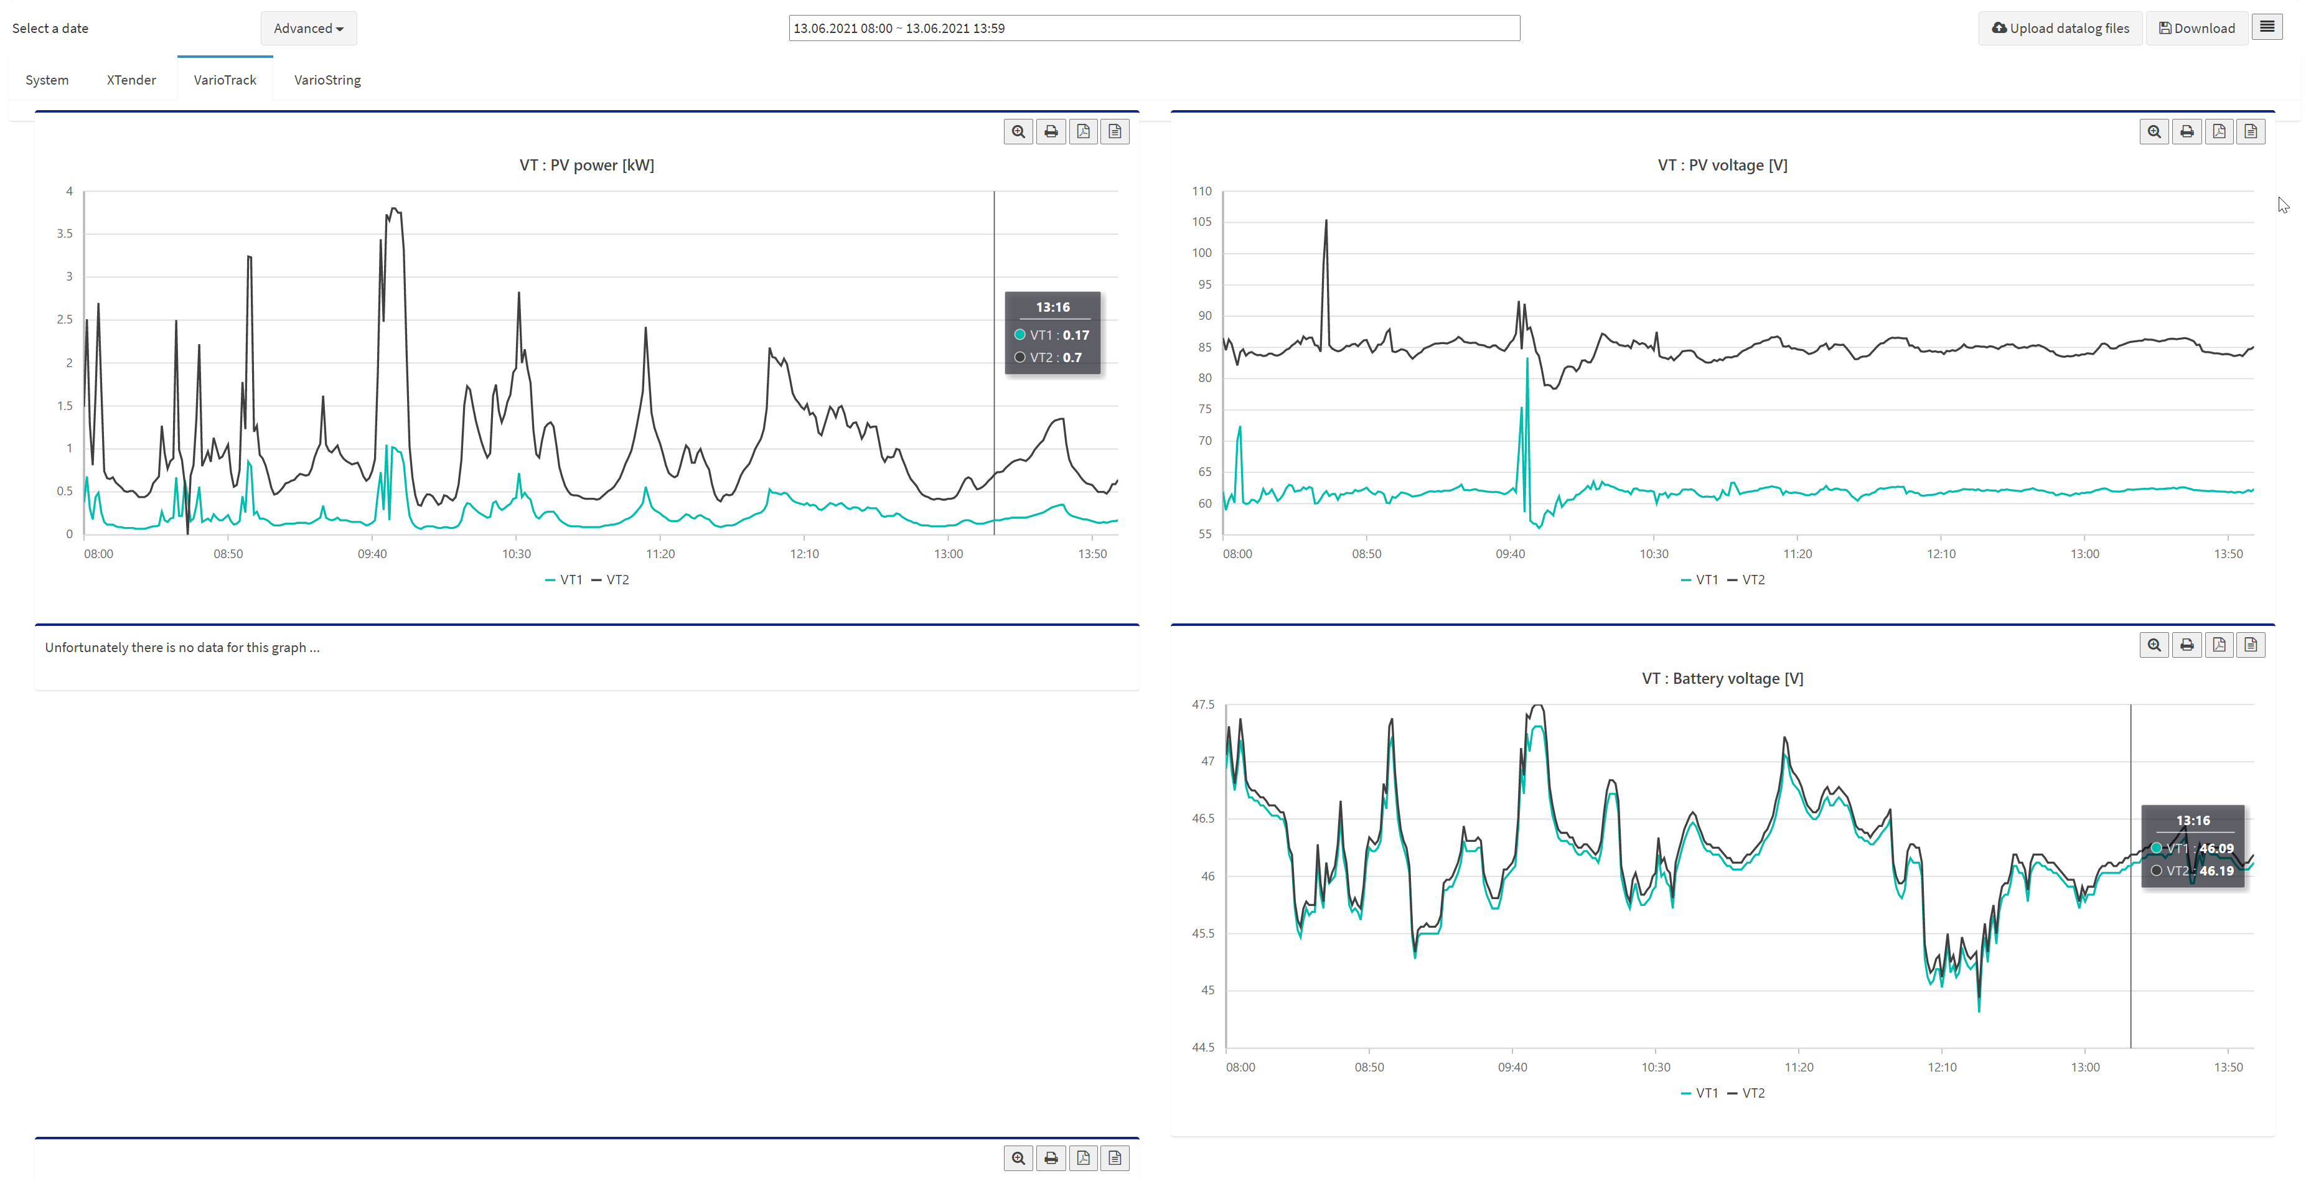Click the date range input field
2311x1181 pixels.
(1154, 29)
